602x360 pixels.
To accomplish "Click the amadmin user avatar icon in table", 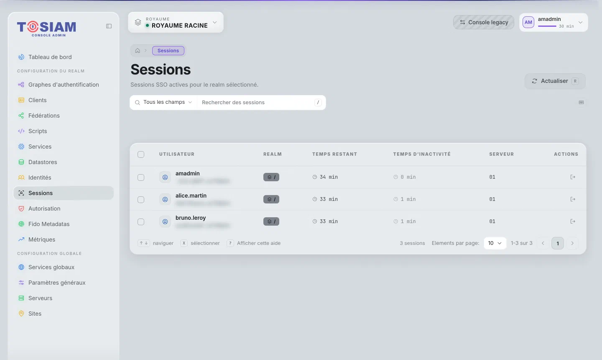I will click(165, 177).
